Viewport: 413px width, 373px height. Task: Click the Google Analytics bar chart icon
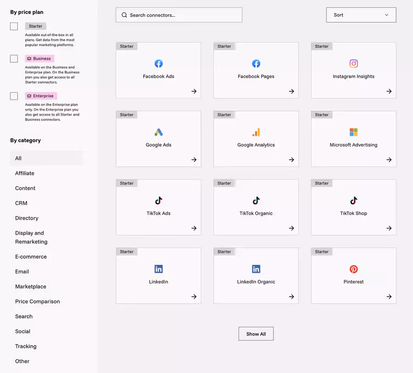pos(256,132)
